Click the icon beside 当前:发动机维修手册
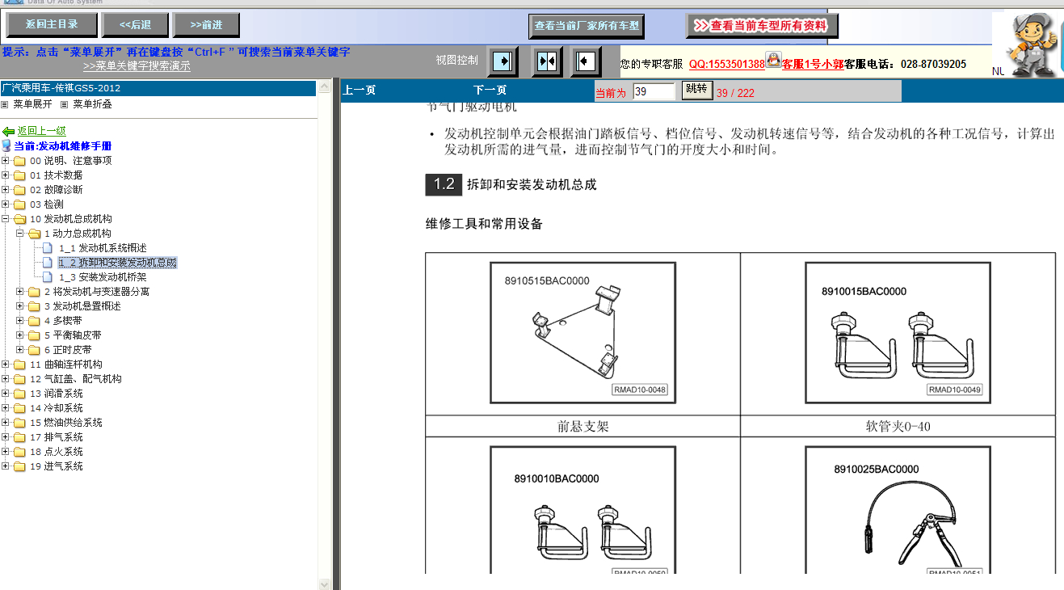 [x=7, y=146]
